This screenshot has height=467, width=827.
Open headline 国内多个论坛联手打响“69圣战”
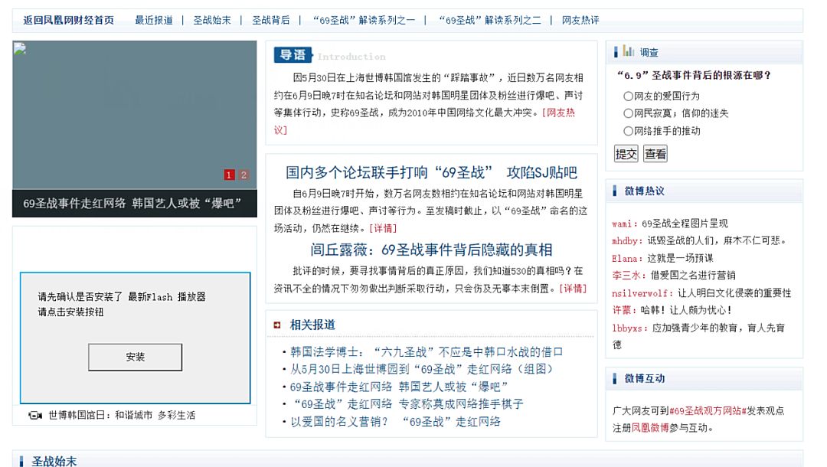pyautogui.click(x=431, y=172)
